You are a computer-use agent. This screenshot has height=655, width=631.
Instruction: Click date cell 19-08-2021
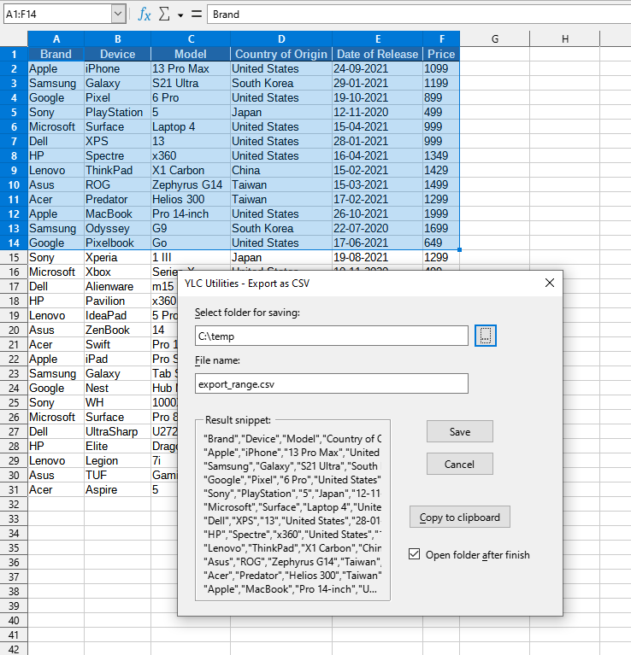pos(378,257)
